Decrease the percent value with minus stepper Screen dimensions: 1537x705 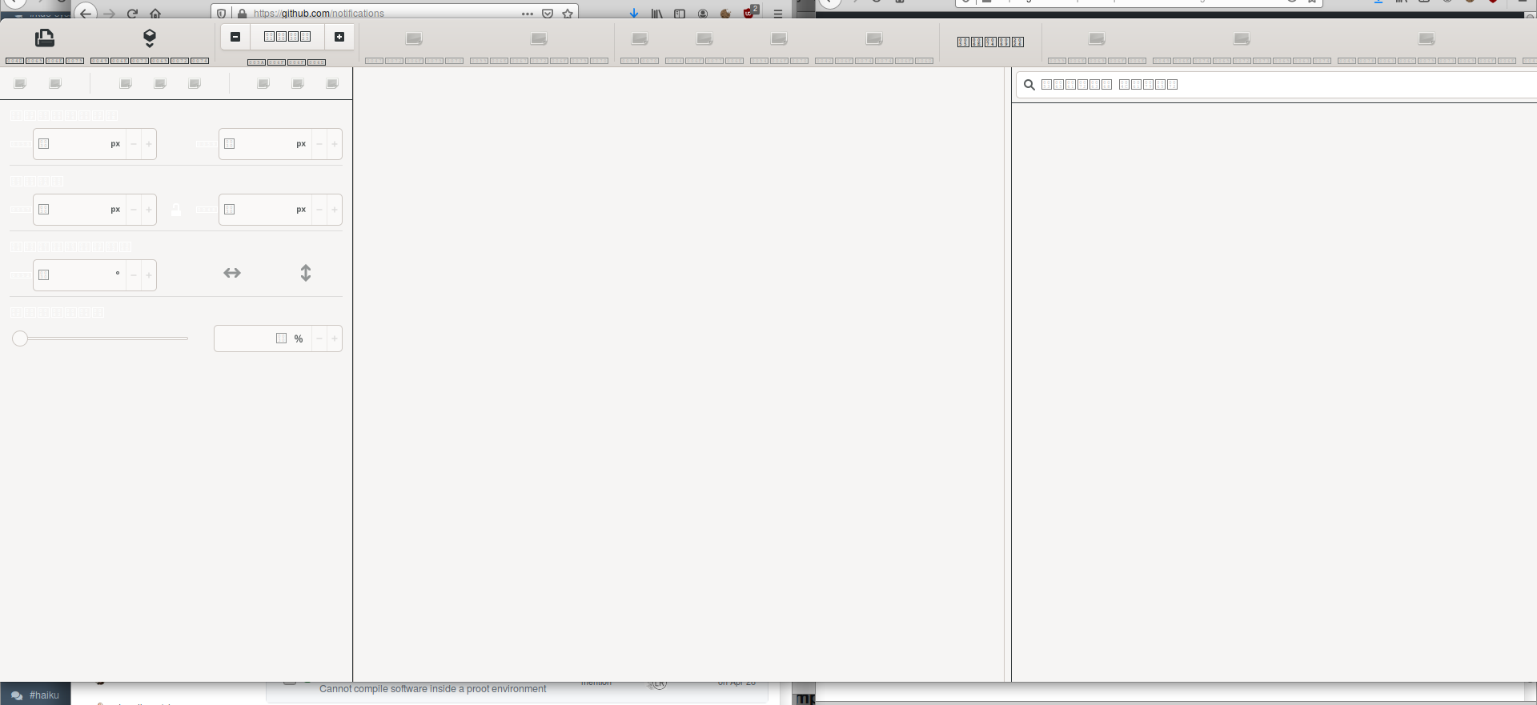[x=319, y=338]
